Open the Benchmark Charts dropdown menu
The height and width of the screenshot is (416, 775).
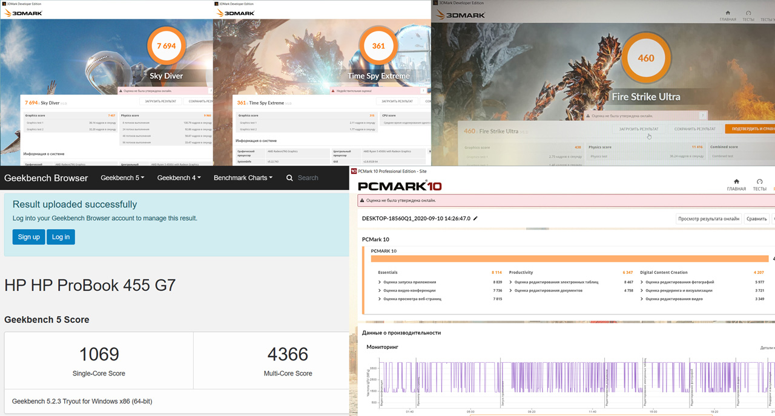coord(243,178)
